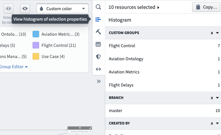Open the Custom color dropdown
This screenshot has width=221, height=135.
pyautogui.click(x=62, y=9)
